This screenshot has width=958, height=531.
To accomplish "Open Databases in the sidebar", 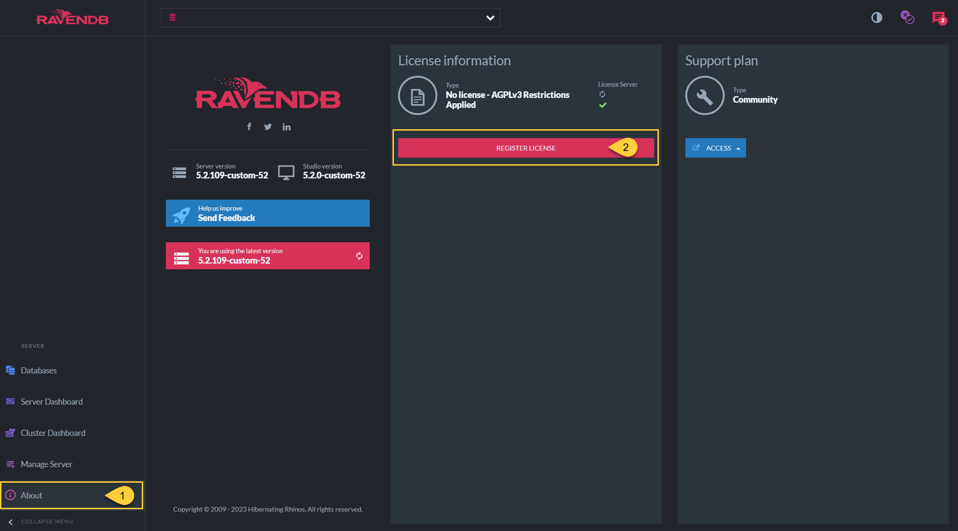I will pyautogui.click(x=73, y=371).
